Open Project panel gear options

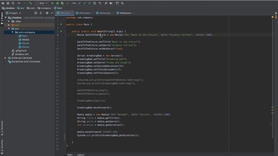(47, 13)
